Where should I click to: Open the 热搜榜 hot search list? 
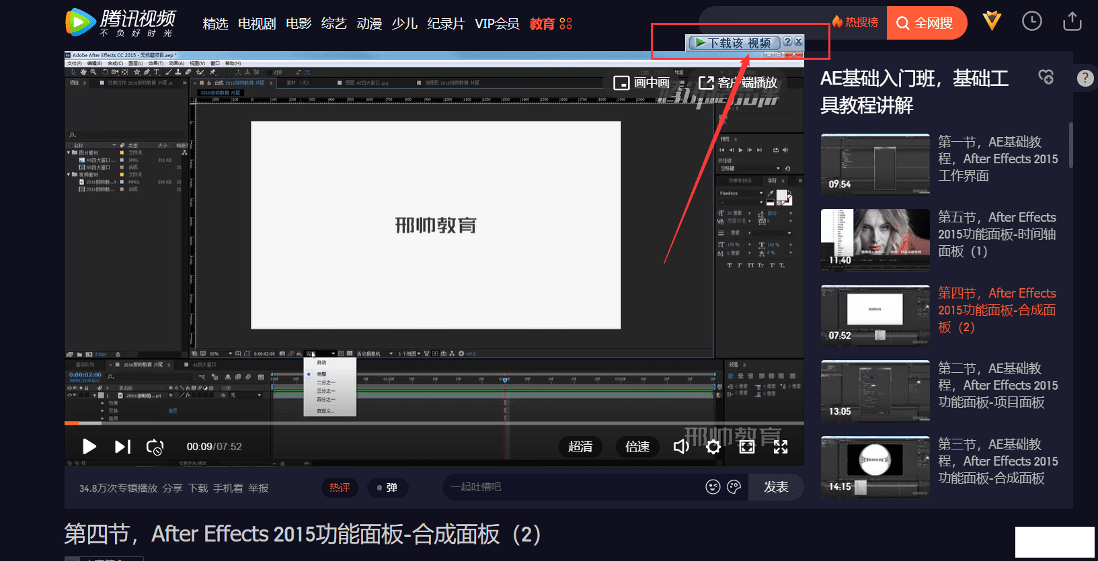click(x=855, y=22)
